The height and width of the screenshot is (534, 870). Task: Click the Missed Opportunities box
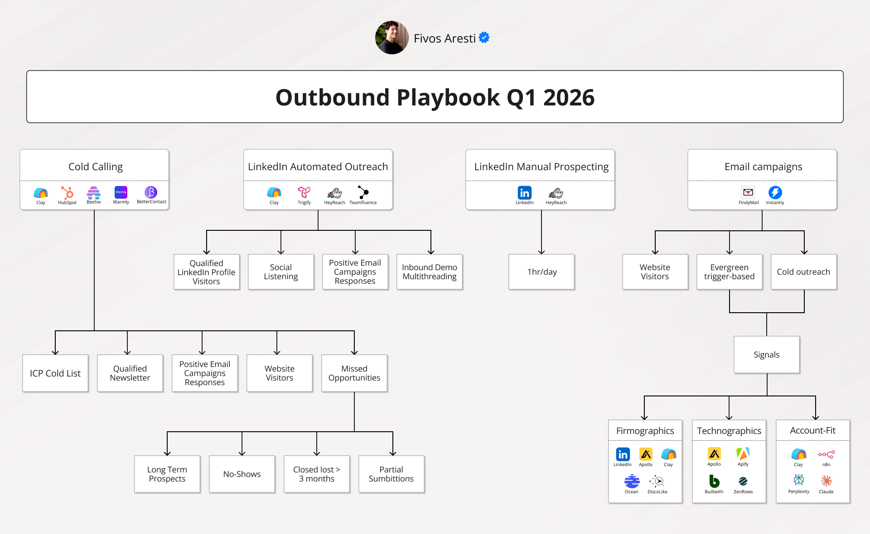pos(354,373)
